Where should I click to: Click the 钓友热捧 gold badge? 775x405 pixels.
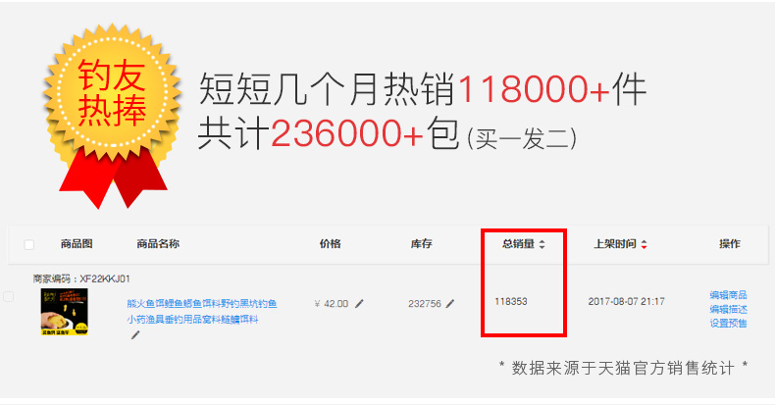113,92
